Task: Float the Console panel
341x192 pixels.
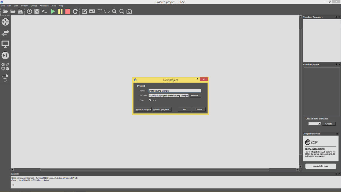Action: tap(336, 174)
